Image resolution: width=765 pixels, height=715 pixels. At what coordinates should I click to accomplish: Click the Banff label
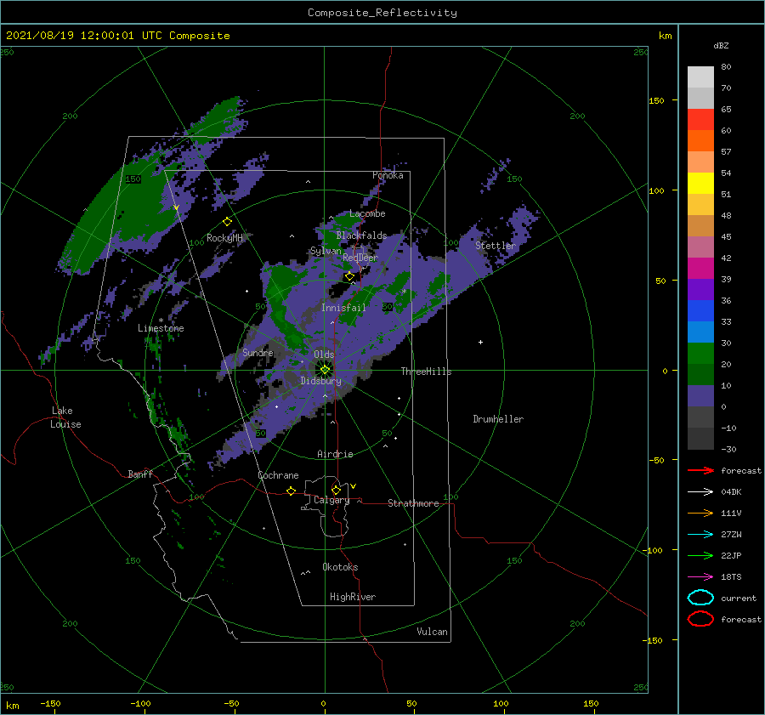pyautogui.click(x=140, y=474)
